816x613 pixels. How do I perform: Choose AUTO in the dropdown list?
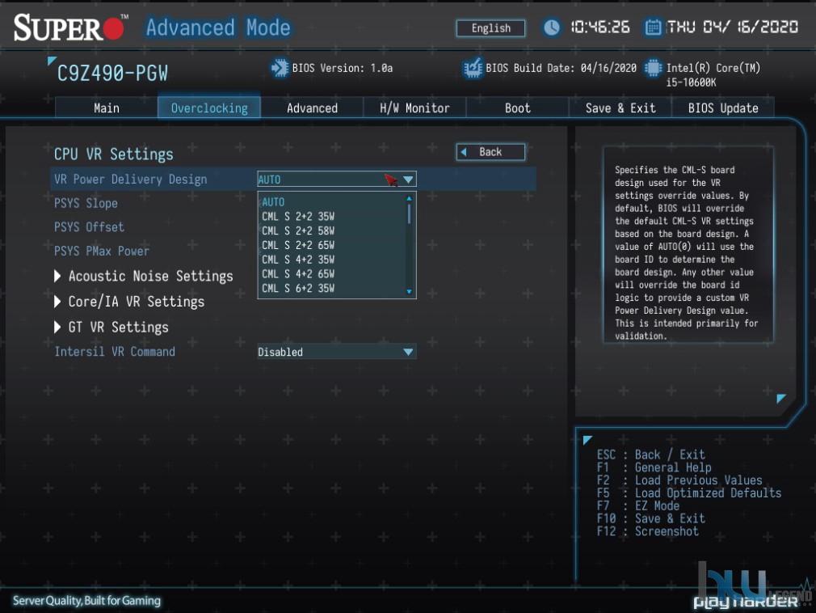tap(273, 202)
